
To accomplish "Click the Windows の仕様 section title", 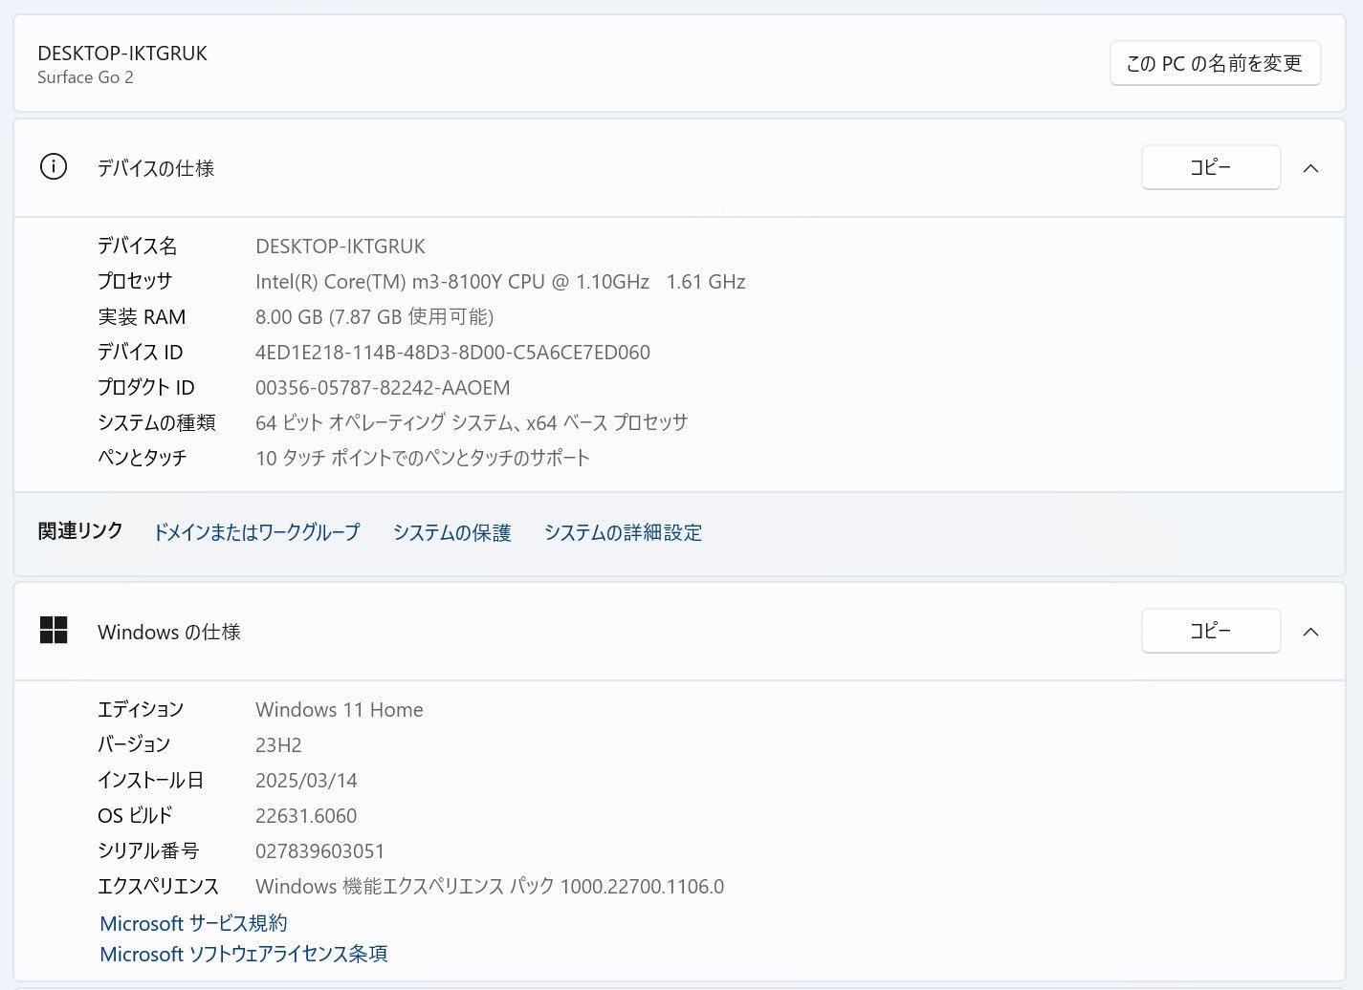I will pos(169,632).
